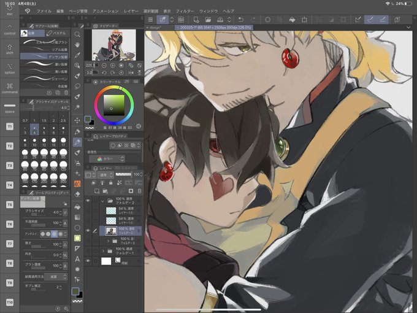Open the texture application method dropdown

coord(56,277)
